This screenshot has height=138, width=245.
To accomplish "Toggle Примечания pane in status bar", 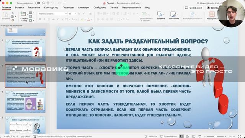I will tap(168, 136).
